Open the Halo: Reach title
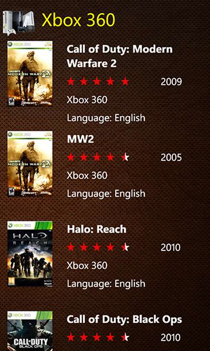 coord(97,229)
